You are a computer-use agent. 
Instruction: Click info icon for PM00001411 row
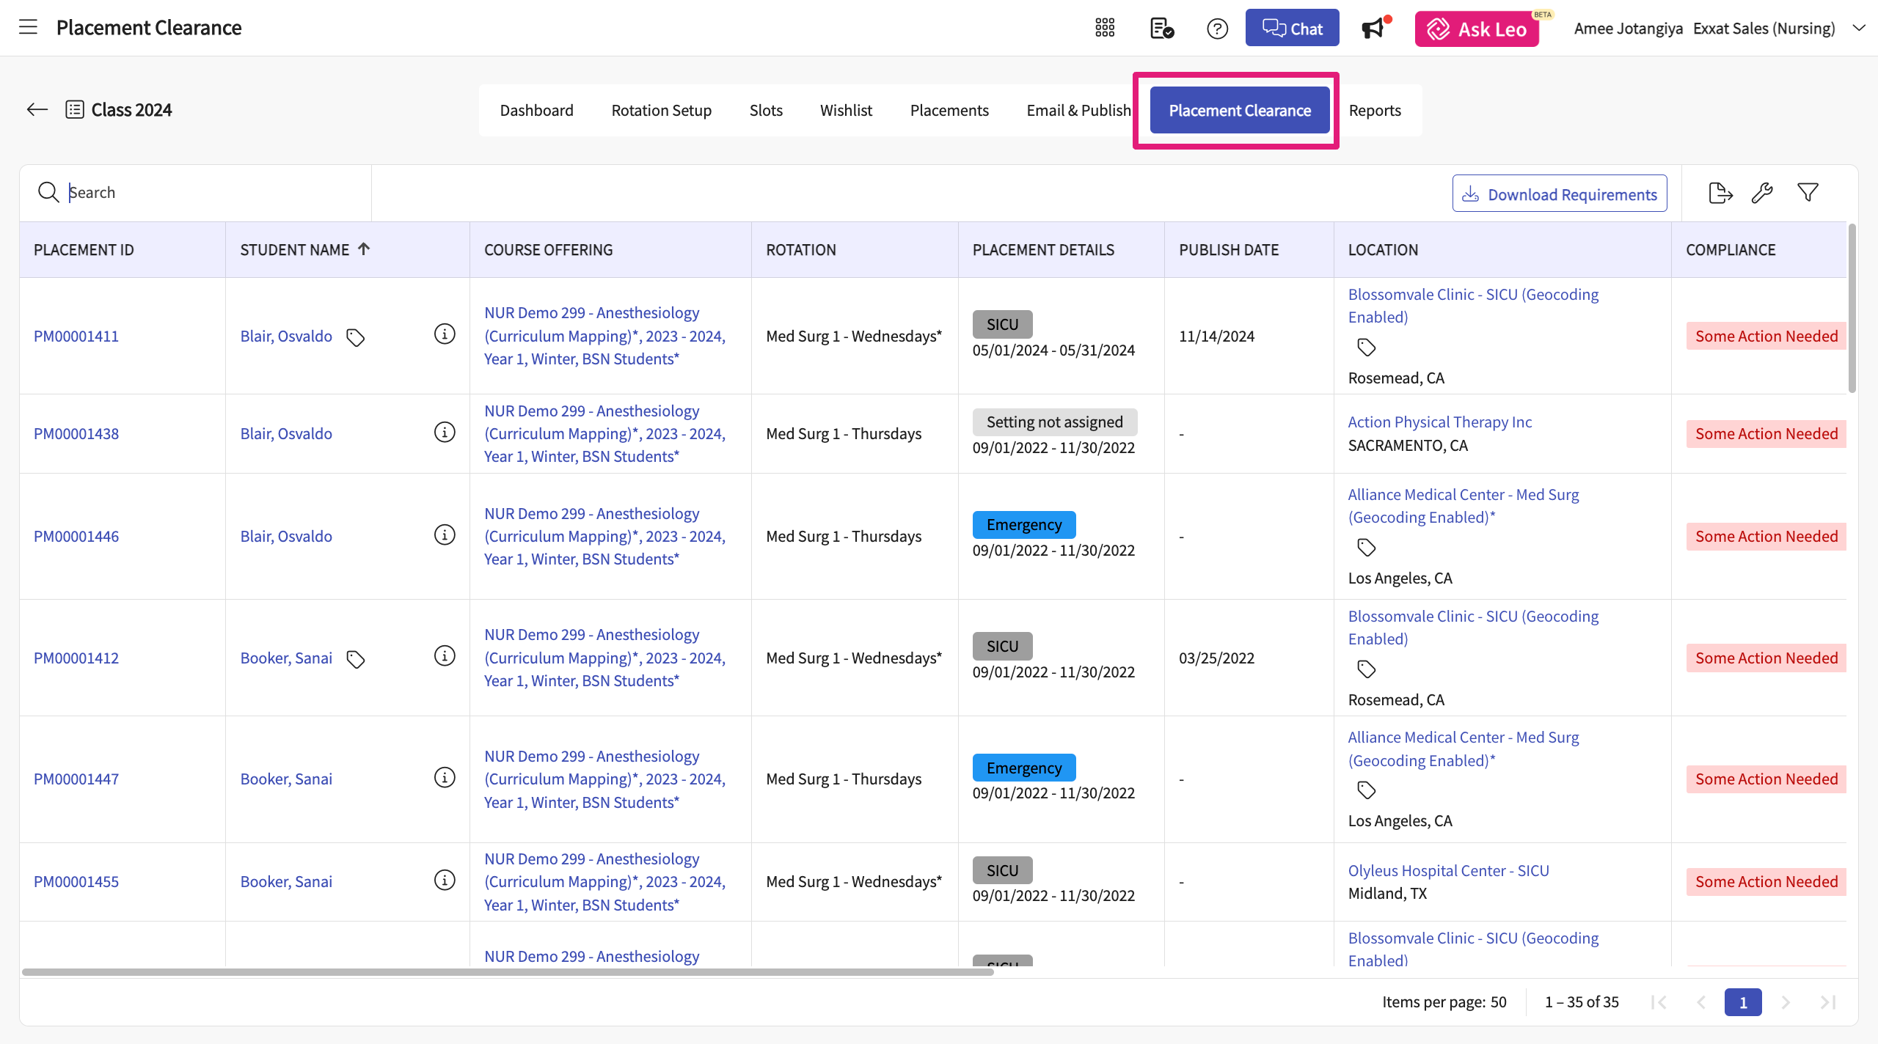pyautogui.click(x=445, y=334)
